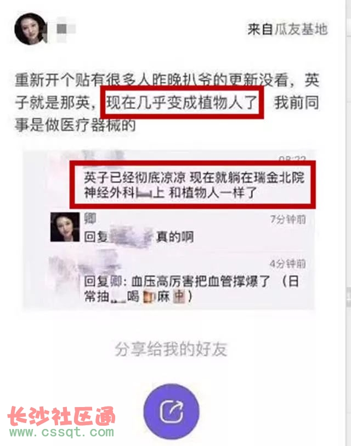Click the 7分钟前 timestamp
Screen dimensions: 351x446
288,219
